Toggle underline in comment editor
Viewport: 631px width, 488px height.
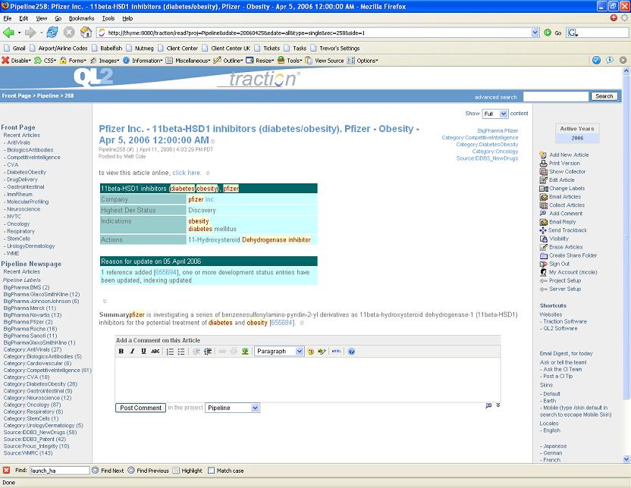(143, 352)
